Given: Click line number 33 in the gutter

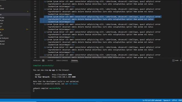Looking at the screenshot, I should coord(35,55).
